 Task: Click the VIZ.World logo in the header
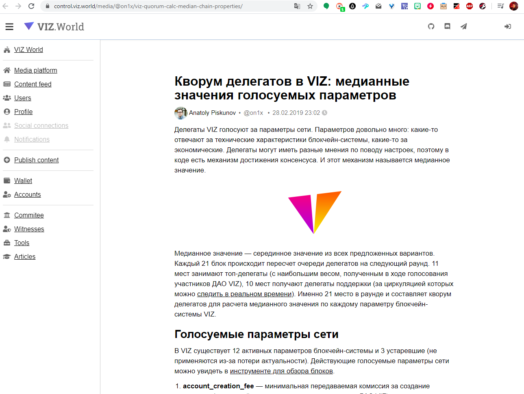point(54,27)
